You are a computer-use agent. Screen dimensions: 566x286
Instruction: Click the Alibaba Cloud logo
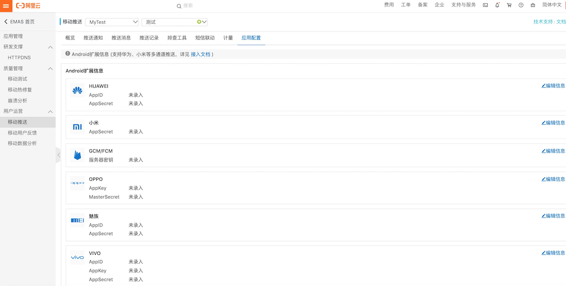pyautogui.click(x=28, y=6)
